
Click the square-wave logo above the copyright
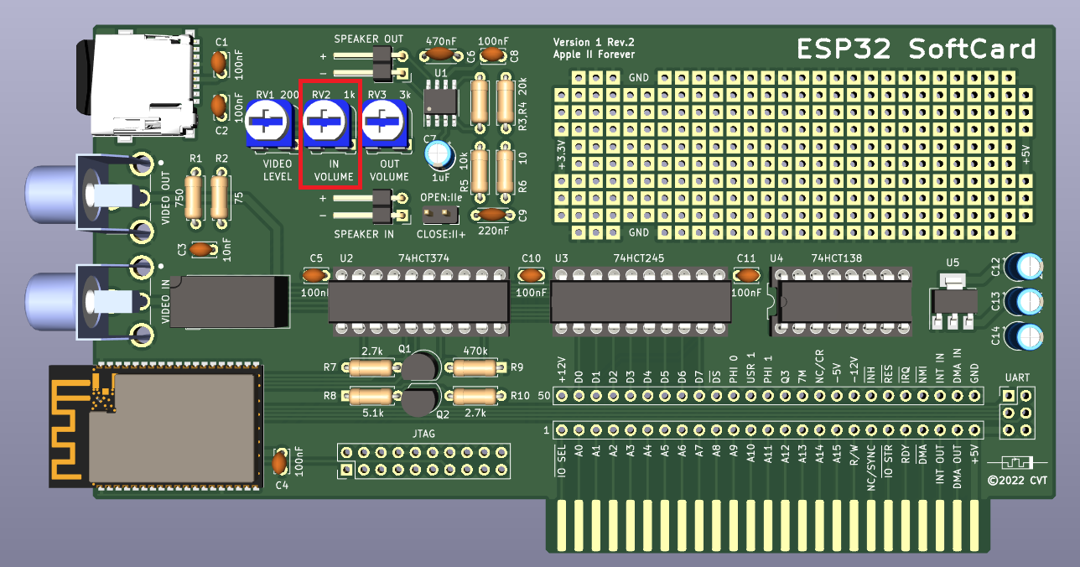pyautogui.click(x=1017, y=462)
